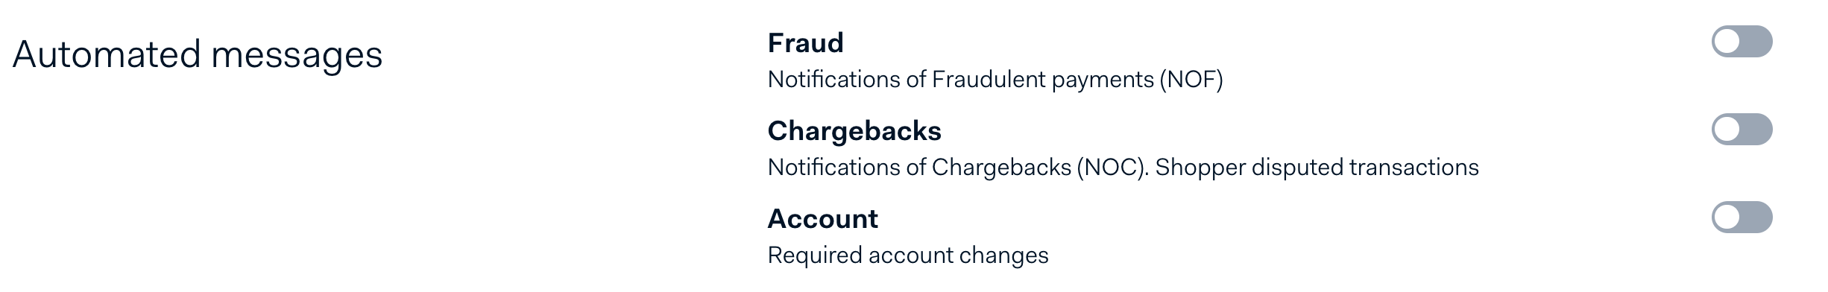The height and width of the screenshot is (292, 1828).
Task: Click the white knob of Chargebacks toggle
Action: 1727,130
